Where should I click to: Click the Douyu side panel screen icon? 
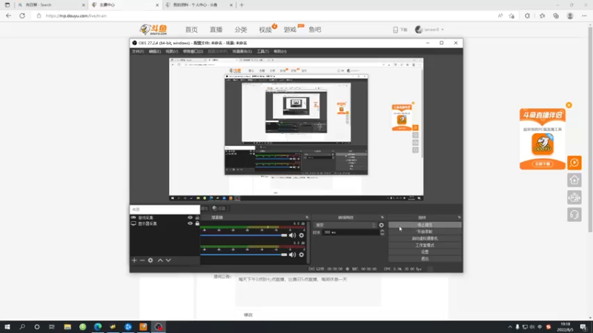point(574,198)
